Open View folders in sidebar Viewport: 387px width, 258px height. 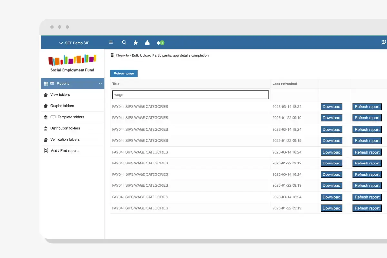60,95
